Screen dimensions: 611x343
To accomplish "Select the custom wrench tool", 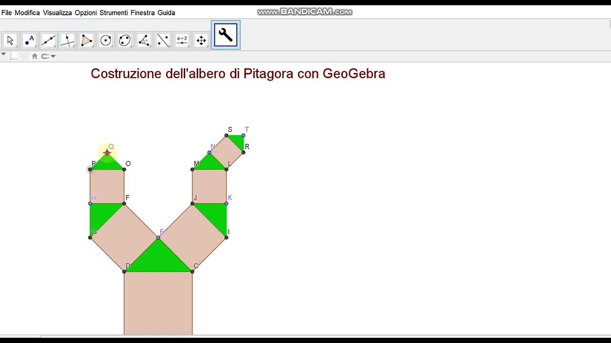I will click(x=226, y=35).
